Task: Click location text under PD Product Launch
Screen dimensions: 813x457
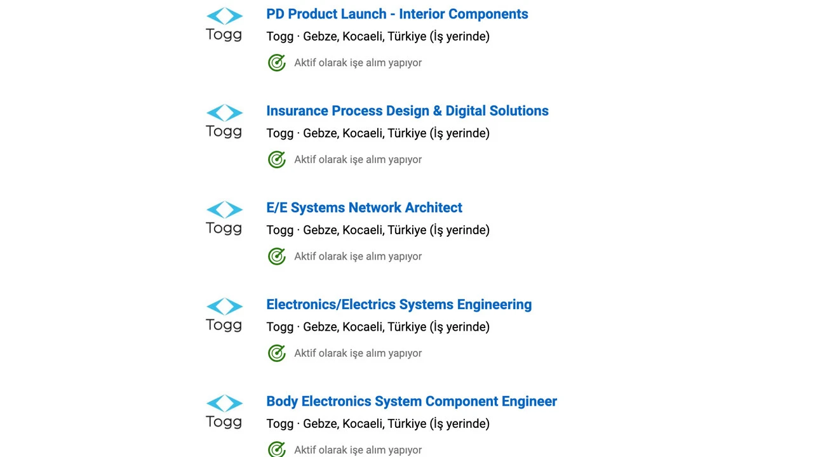Action: (x=378, y=36)
